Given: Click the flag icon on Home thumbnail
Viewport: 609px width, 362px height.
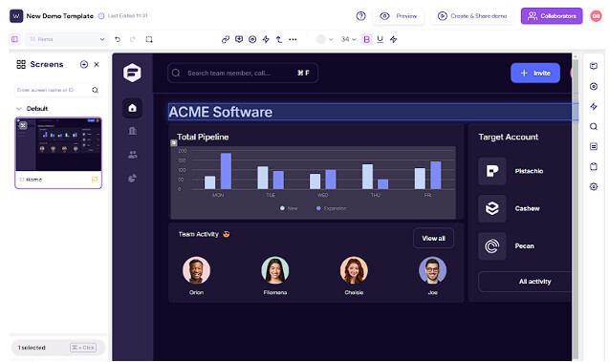Looking at the screenshot, I should point(95,180).
